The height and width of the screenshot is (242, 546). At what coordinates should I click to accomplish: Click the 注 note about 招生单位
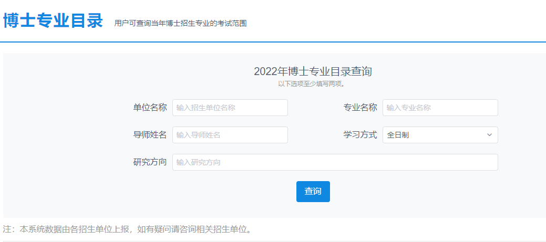pos(128,229)
